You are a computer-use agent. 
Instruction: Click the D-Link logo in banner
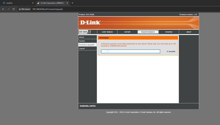[90, 23]
